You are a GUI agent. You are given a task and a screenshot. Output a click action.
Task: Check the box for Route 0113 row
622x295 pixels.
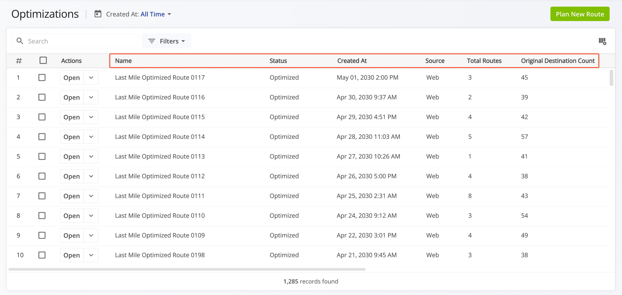pos(42,156)
